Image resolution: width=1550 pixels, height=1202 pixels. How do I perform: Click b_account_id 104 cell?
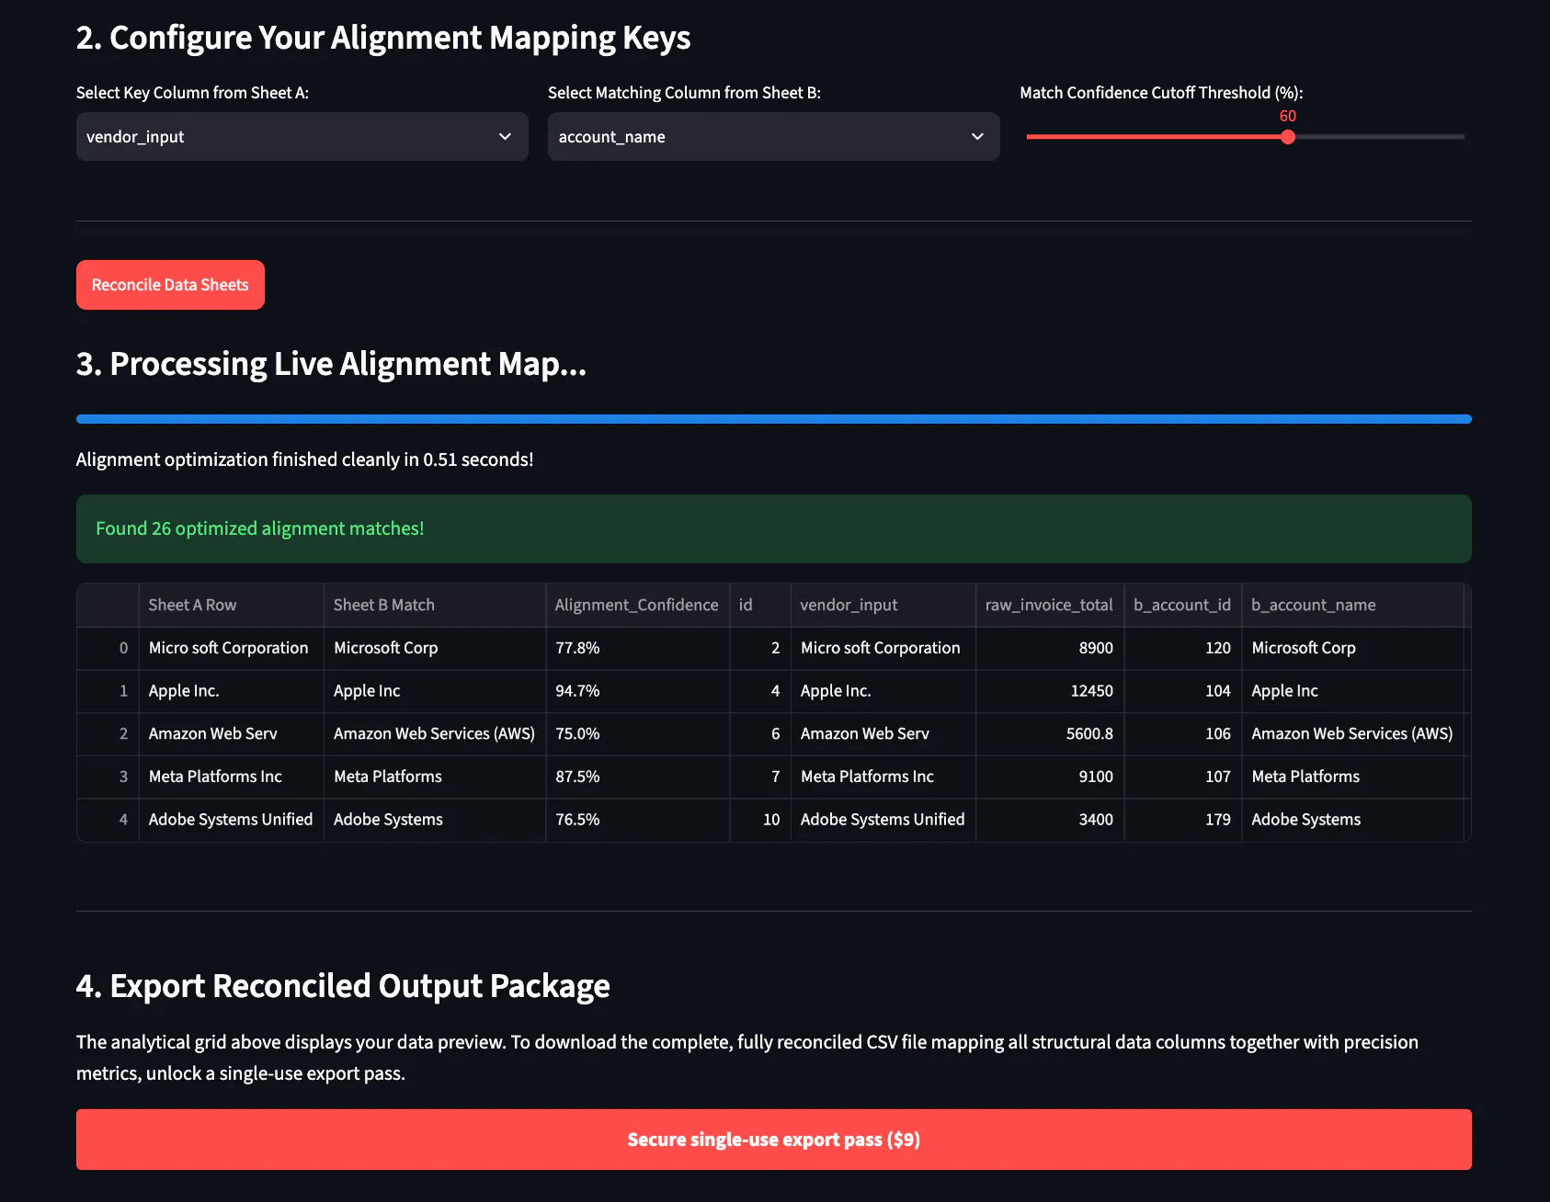[x=1182, y=691]
